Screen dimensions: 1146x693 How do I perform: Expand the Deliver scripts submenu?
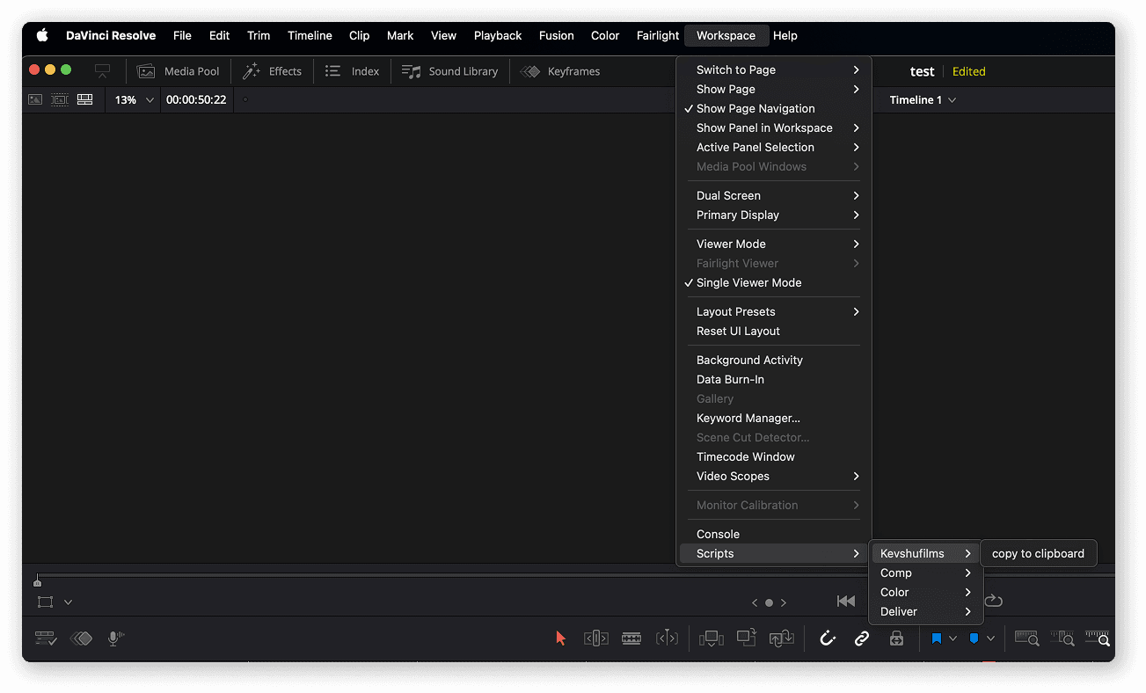pos(924,611)
